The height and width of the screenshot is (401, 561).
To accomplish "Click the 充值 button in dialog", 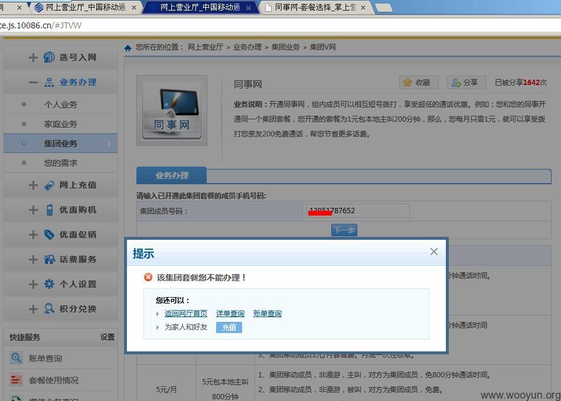I will pos(229,327).
